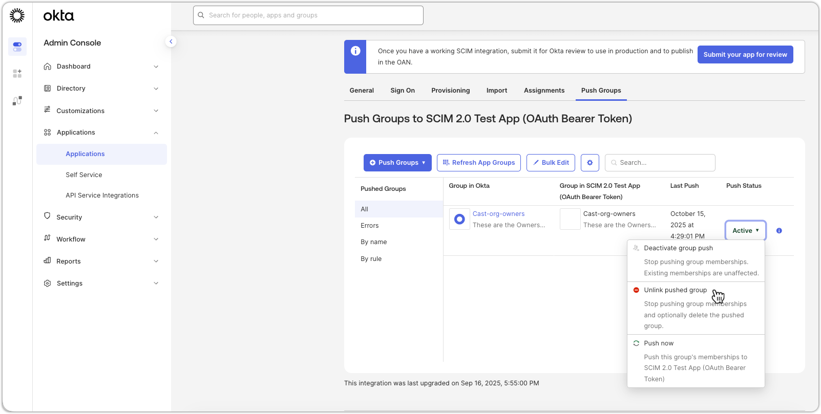Switch to the Sign On tab
Viewport: 821px width, 414px height.
point(403,91)
